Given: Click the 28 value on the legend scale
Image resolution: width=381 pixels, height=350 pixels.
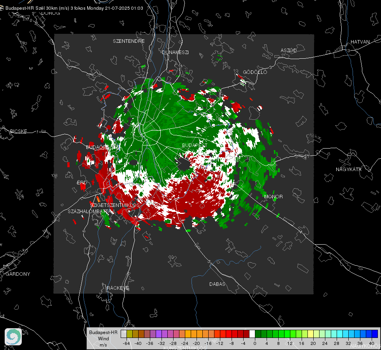Looking at the screenshot, I should pos(337,343).
